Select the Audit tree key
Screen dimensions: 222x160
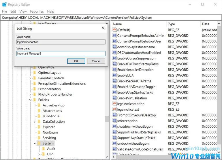pos(51,149)
